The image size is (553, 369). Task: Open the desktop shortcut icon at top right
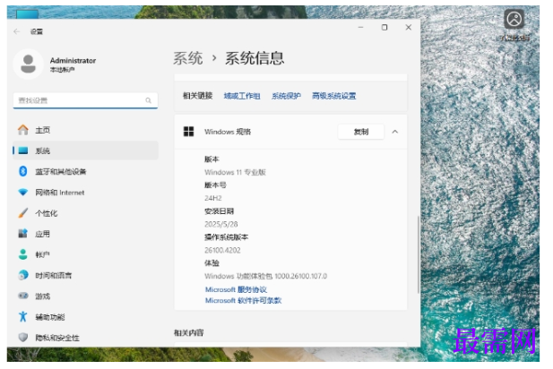click(x=514, y=20)
